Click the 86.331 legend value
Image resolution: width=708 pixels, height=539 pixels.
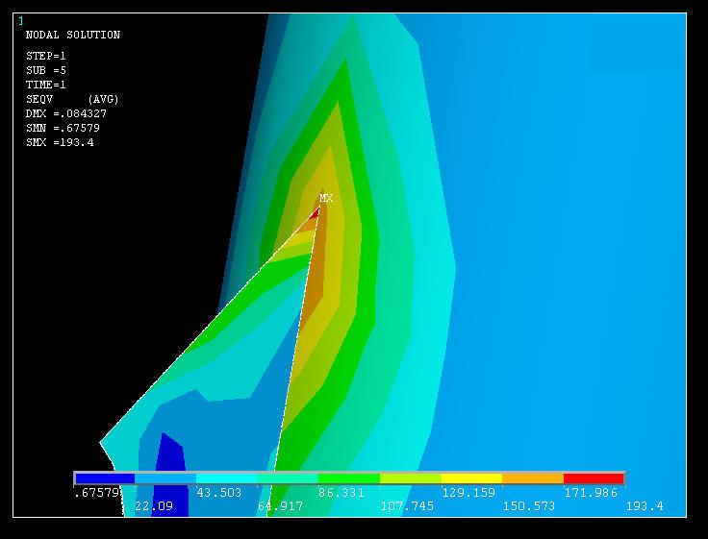point(341,493)
